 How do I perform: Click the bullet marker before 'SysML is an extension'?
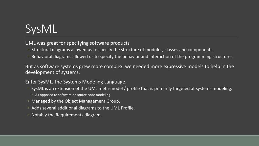(x=28, y=88)
